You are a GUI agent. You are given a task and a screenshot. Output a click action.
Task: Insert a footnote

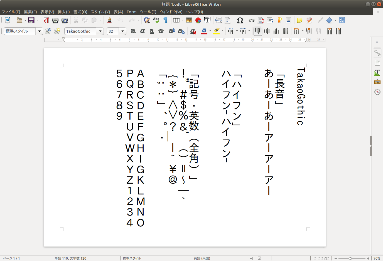tap(261, 20)
